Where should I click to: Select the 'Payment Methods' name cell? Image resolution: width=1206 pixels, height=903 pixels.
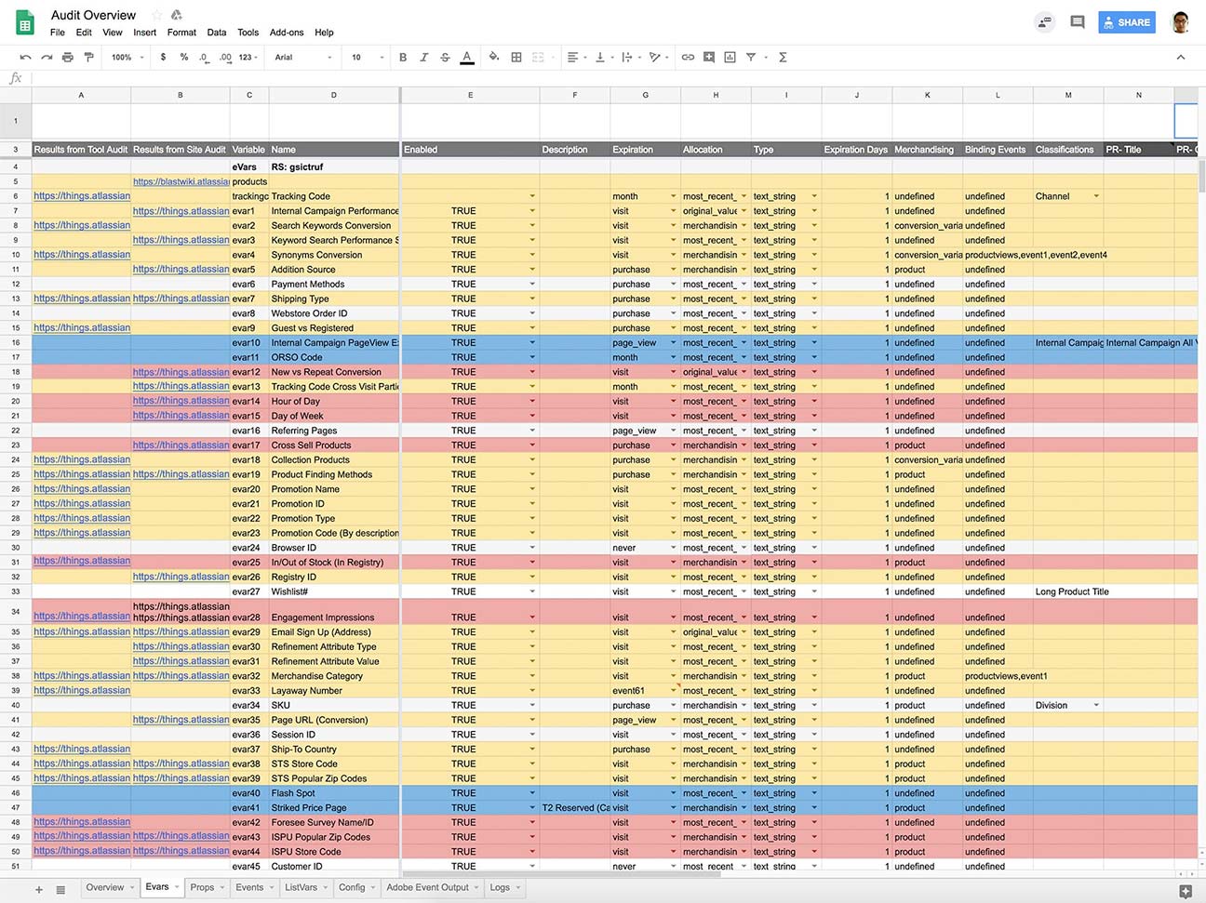(x=334, y=285)
